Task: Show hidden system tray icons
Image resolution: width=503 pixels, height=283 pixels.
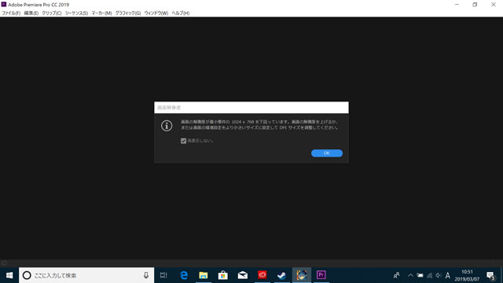Action: [x=410, y=275]
